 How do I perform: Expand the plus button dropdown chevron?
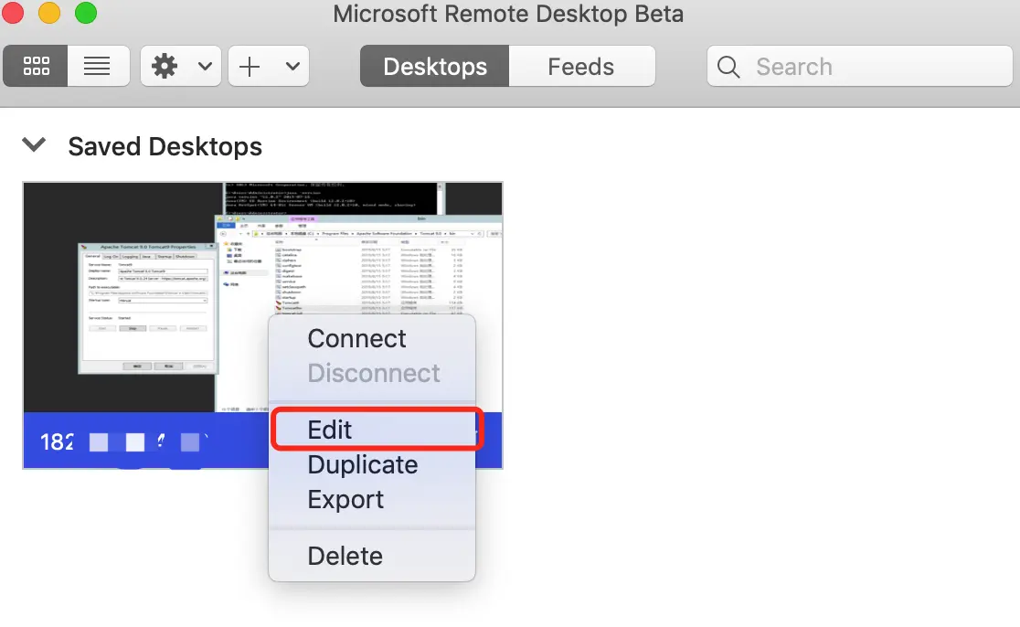point(292,66)
